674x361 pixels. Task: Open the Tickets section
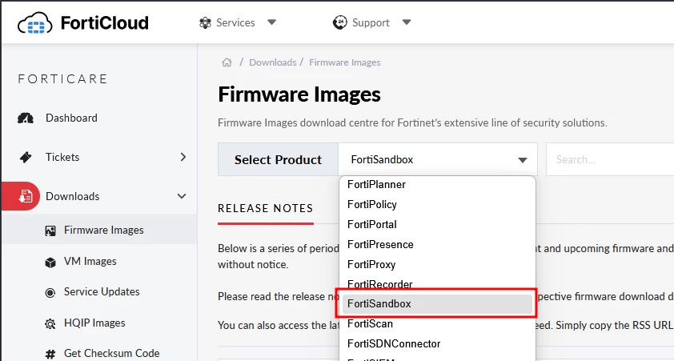(62, 158)
